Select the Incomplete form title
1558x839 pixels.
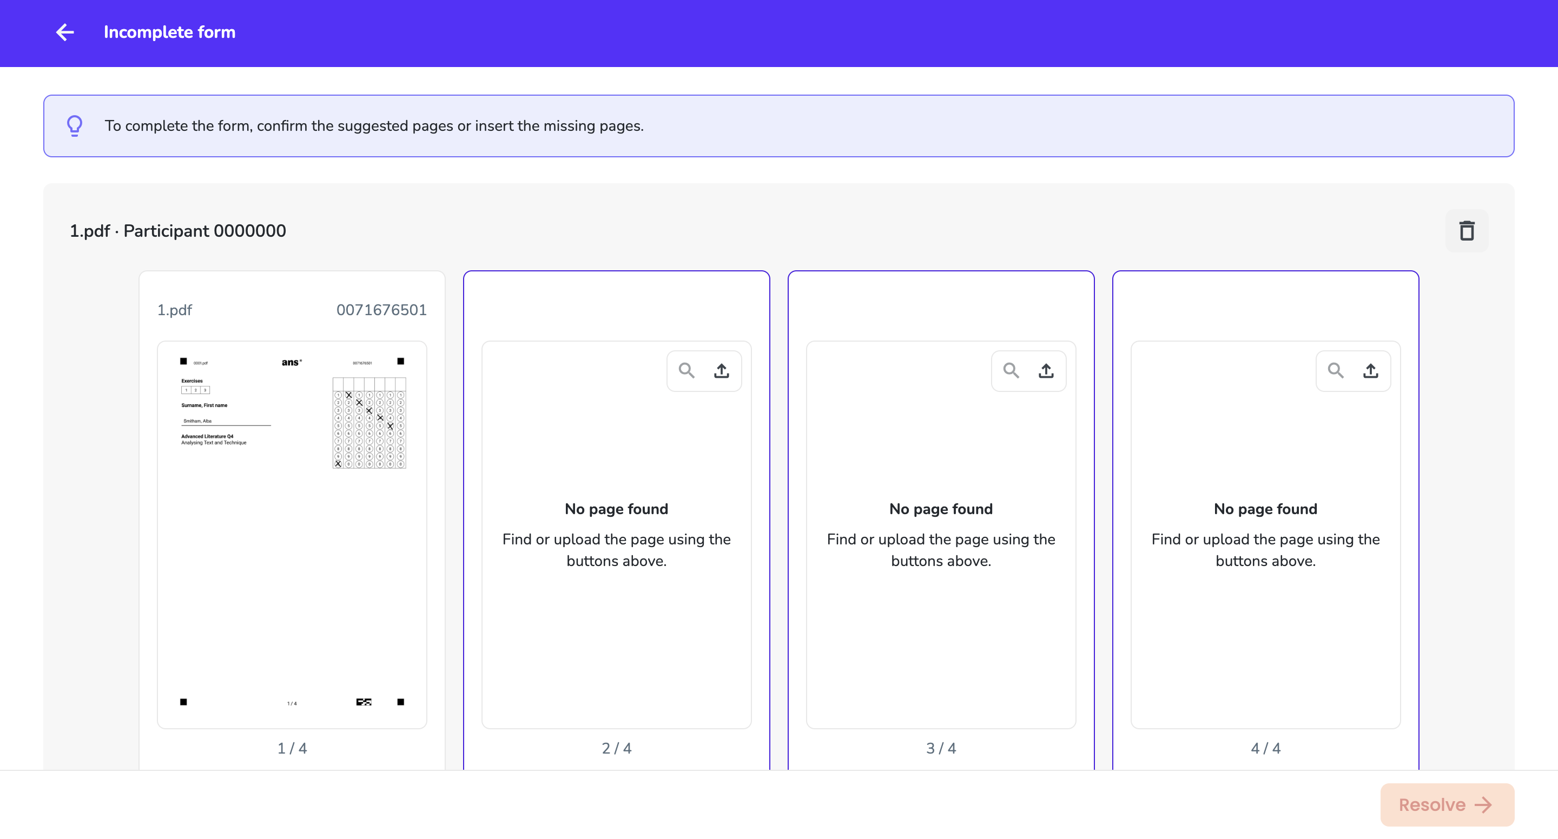pos(169,32)
